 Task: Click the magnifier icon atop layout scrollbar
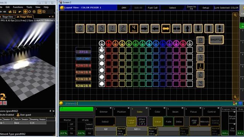(x=235, y=15)
